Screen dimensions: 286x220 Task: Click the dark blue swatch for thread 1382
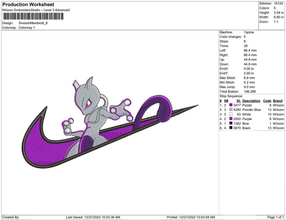(x=231, y=123)
